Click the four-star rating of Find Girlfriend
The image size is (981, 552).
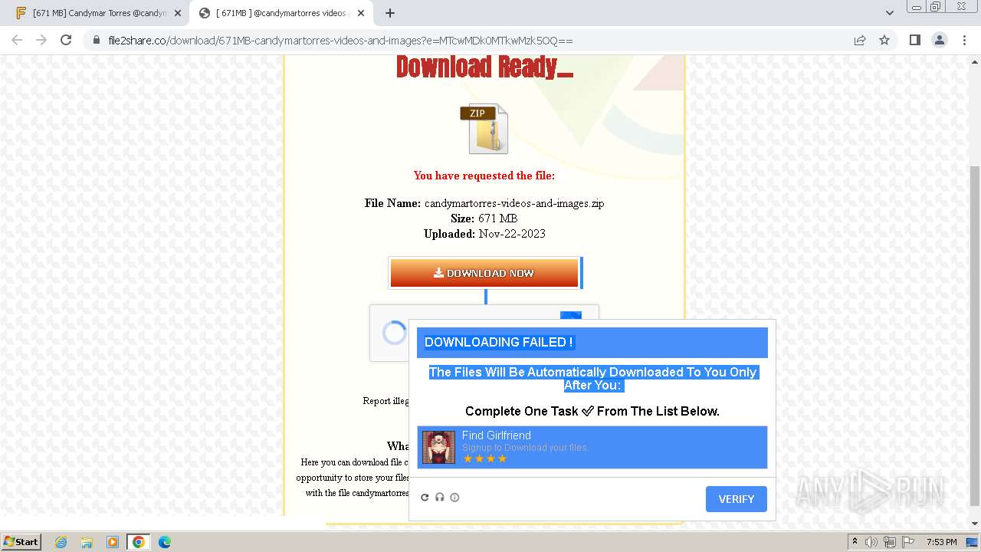click(x=485, y=458)
